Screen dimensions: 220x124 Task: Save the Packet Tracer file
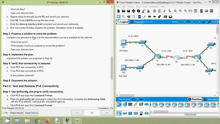(128, 11)
